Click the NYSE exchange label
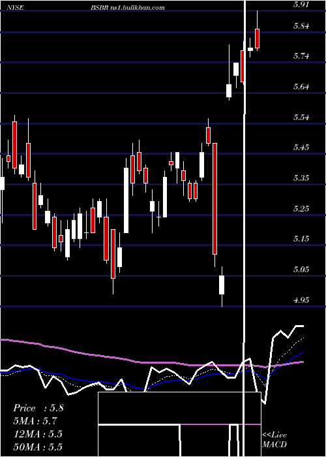This screenshot has width=326, height=457. (16, 8)
